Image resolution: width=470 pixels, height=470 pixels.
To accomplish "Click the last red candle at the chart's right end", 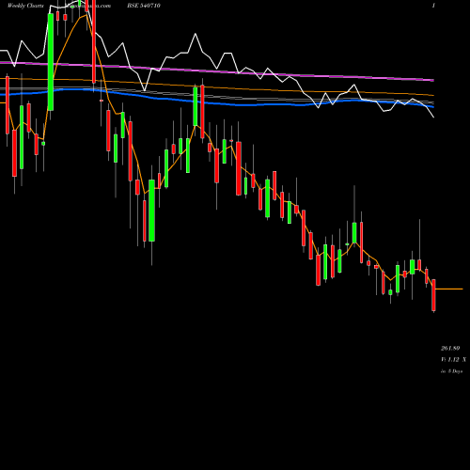I will click(433, 295).
